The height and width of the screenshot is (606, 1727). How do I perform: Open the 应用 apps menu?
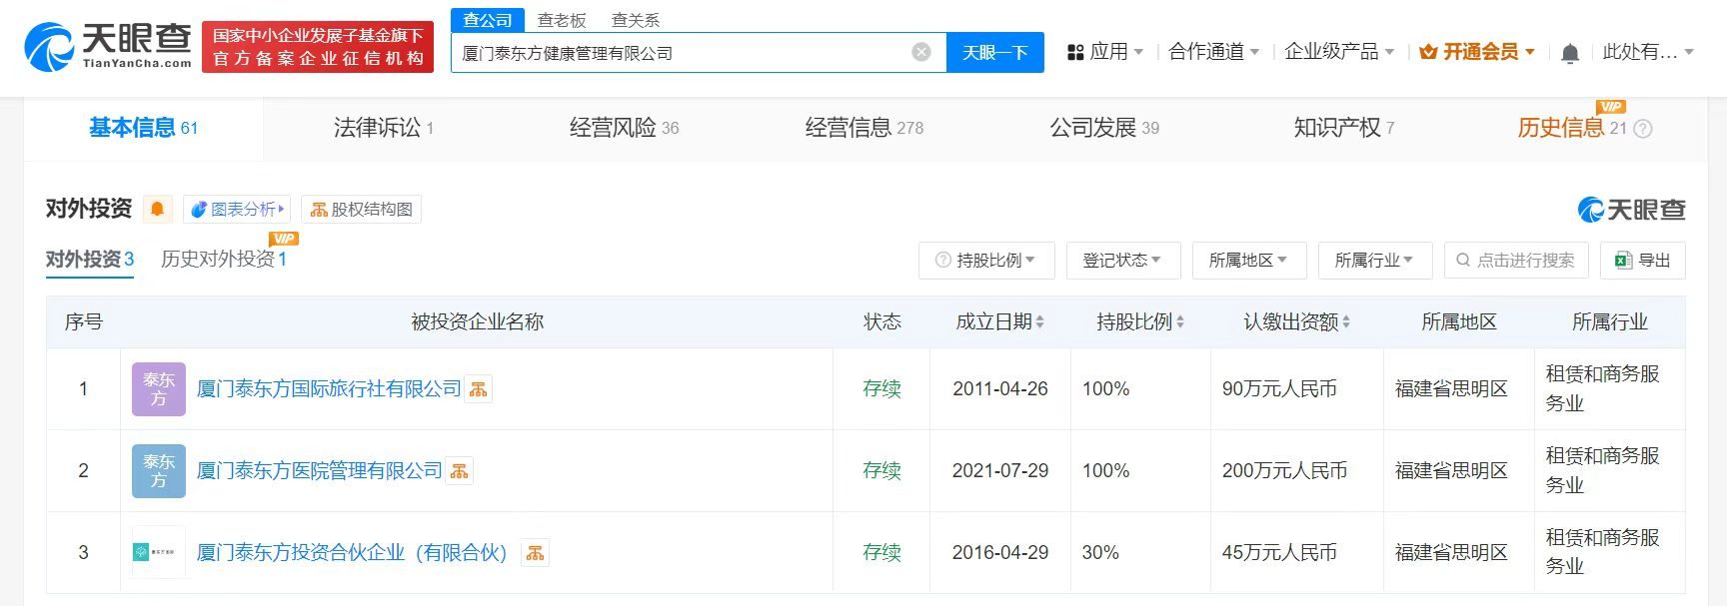click(1105, 52)
